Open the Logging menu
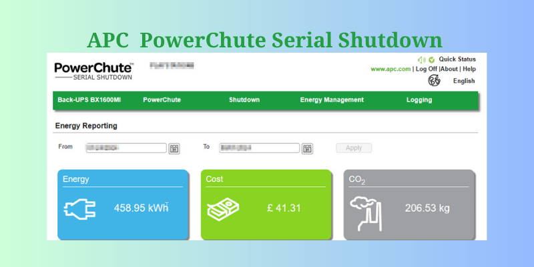This screenshot has width=534, height=267. coord(419,100)
